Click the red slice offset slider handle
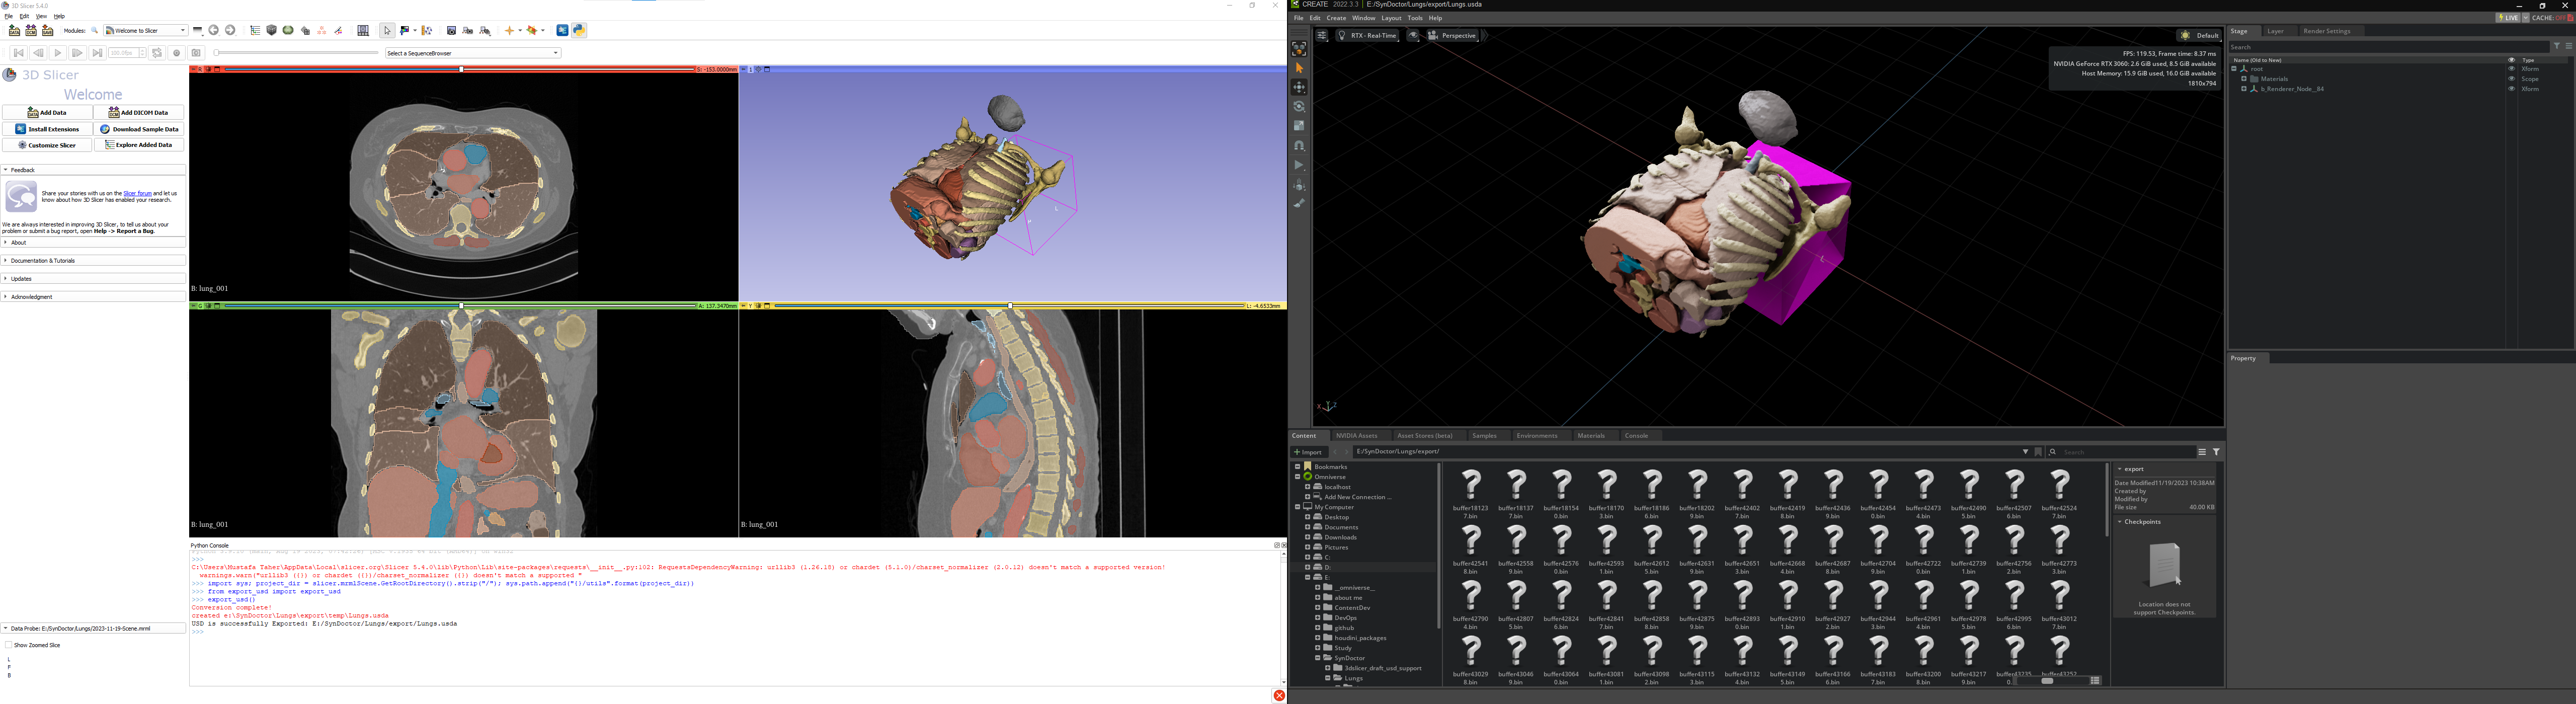Image resolution: width=2576 pixels, height=704 pixels. click(461, 69)
